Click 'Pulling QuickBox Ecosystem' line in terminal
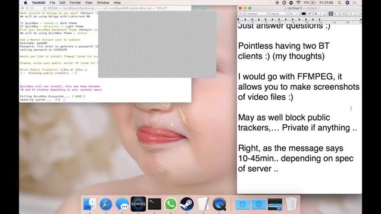The height and width of the screenshot is (214, 381). (x=52, y=96)
